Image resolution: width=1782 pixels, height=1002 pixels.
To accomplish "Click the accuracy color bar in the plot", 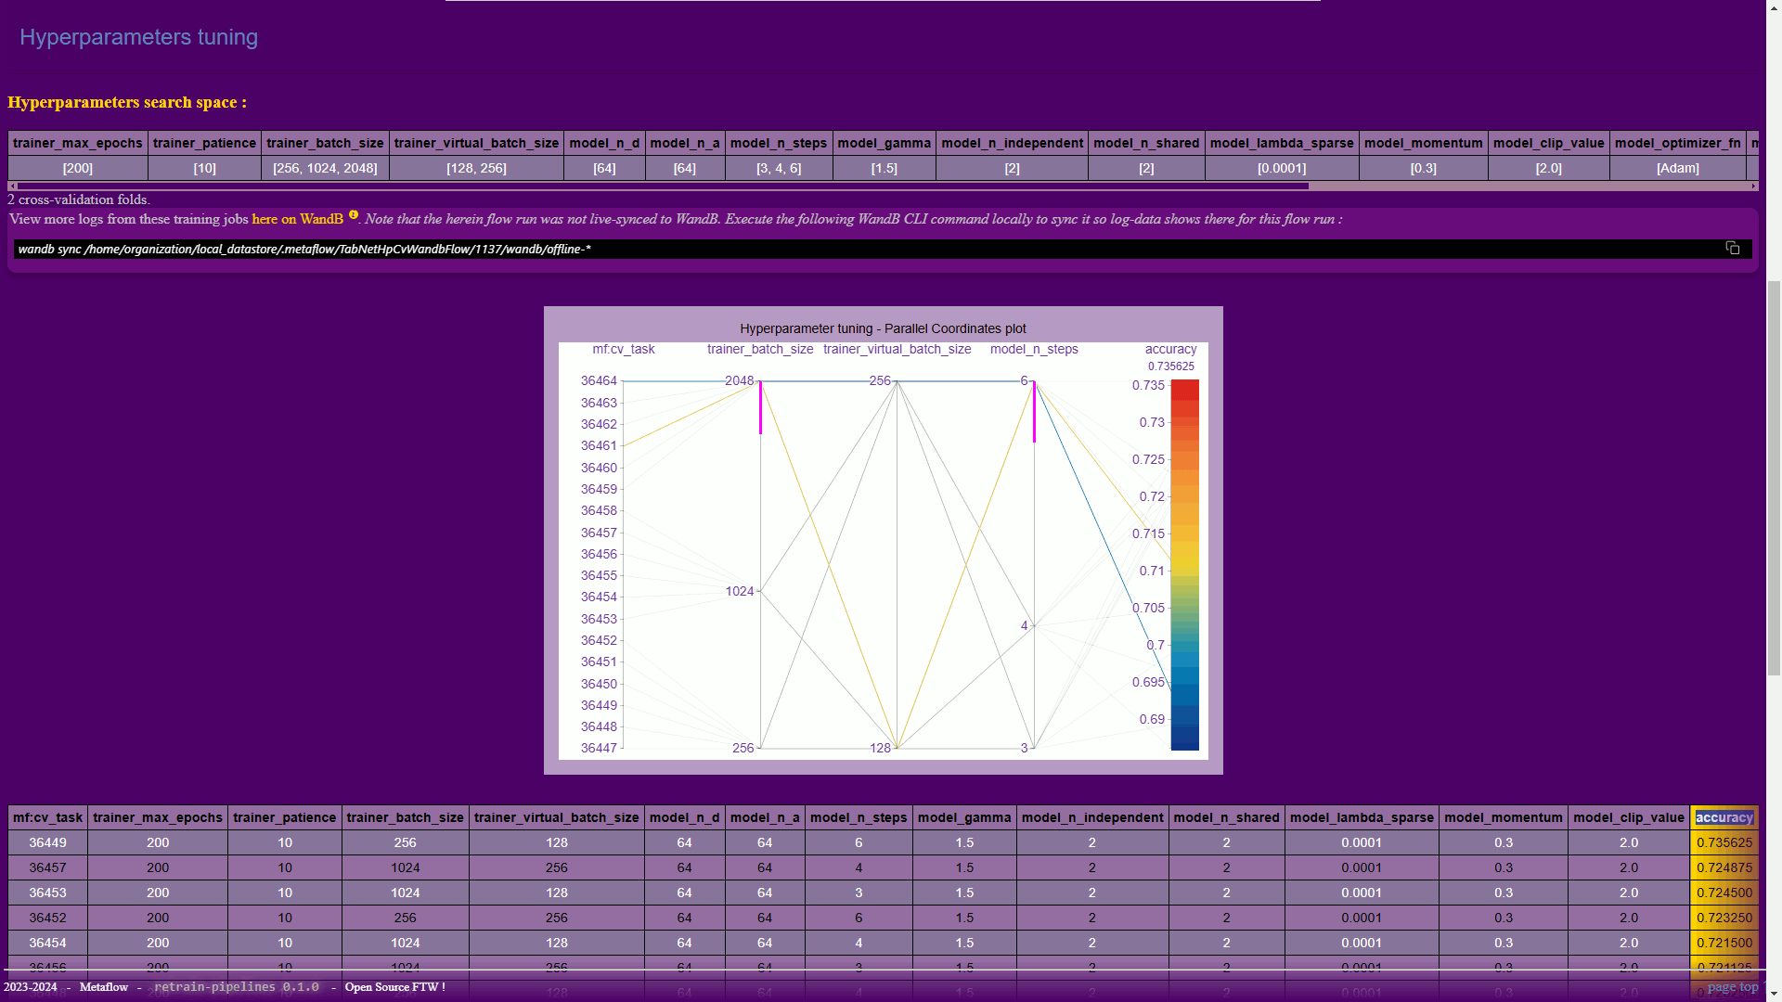I will click(1184, 564).
